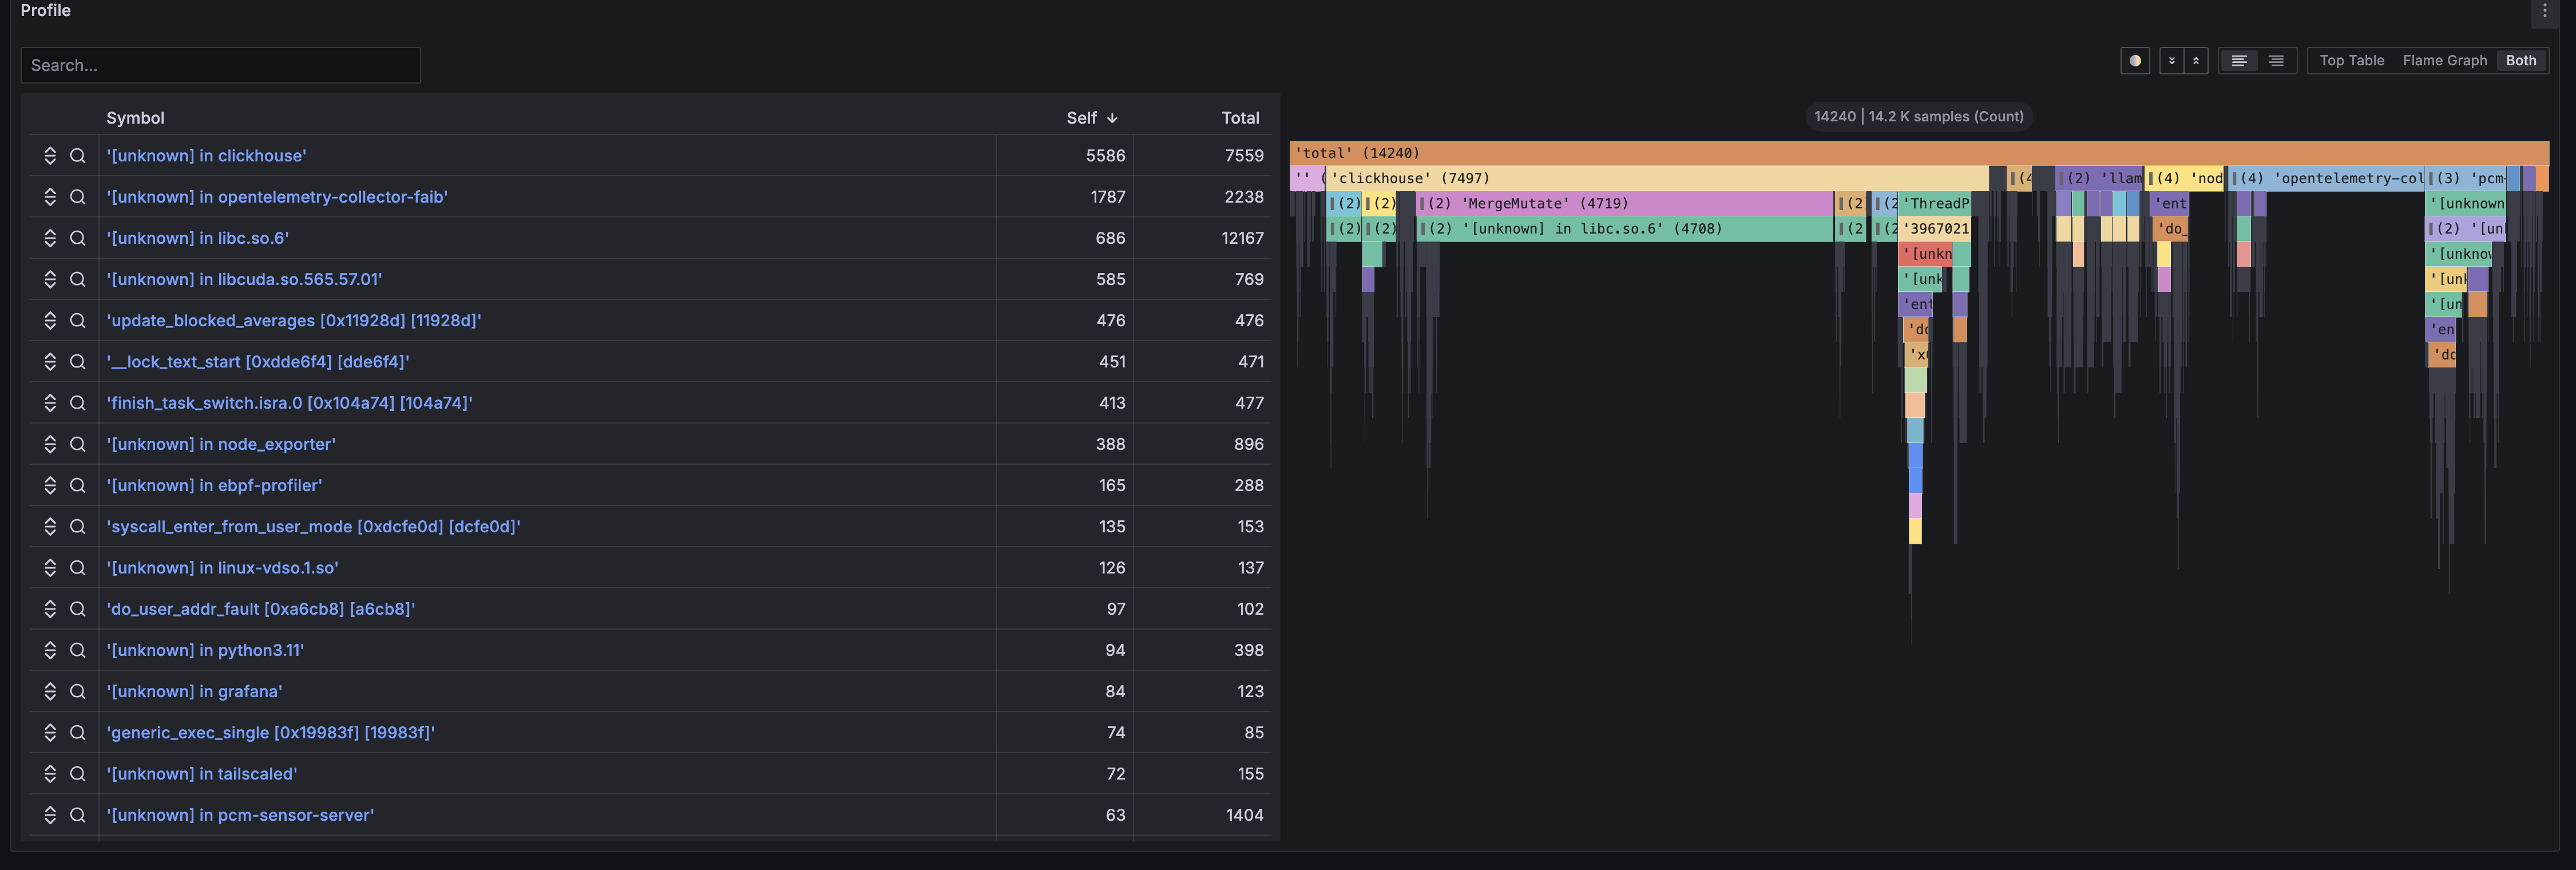Viewport: 2576px width, 870px height.
Task: Click the expand all groups double-chevron-down button
Action: [x=2171, y=61]
